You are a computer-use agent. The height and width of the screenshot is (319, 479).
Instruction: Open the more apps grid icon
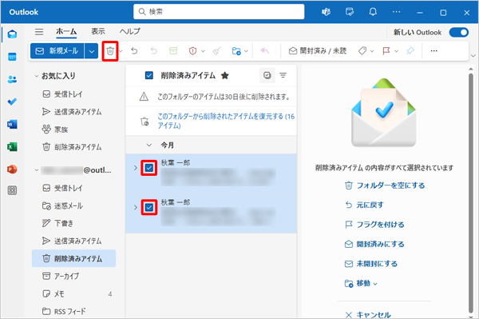point(12,190)
